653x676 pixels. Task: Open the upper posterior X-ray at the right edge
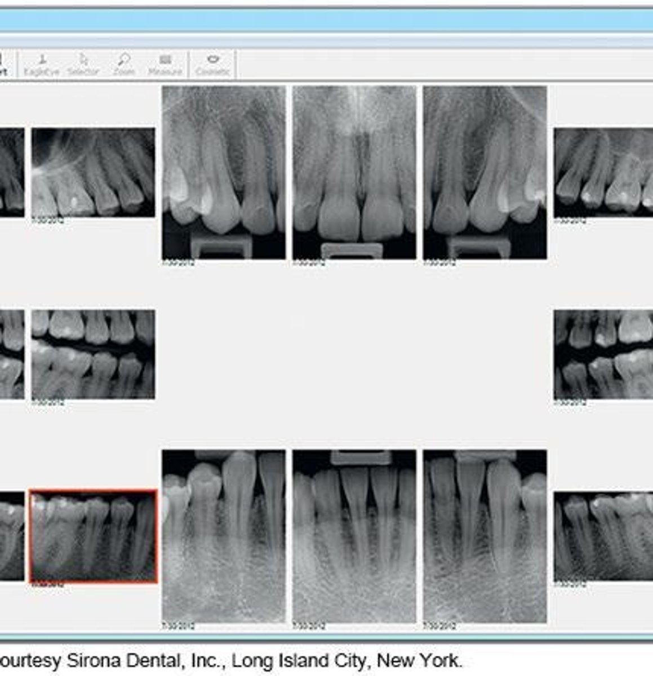[603, 172]
